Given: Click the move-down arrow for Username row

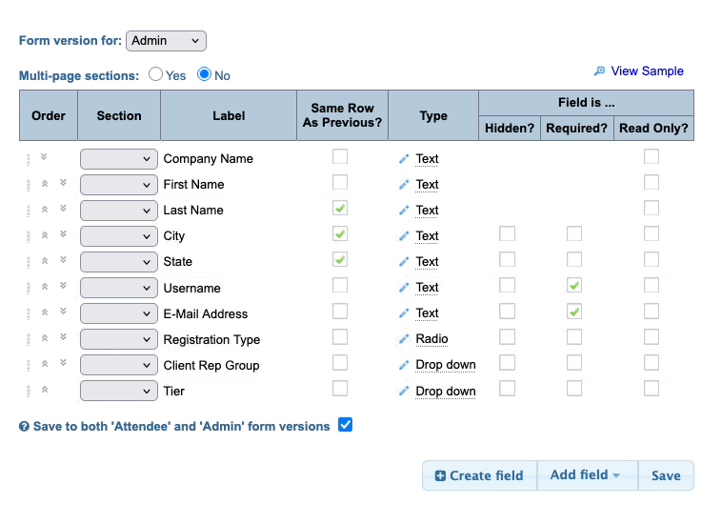Looking at the screenshot, I should [63, 286].
